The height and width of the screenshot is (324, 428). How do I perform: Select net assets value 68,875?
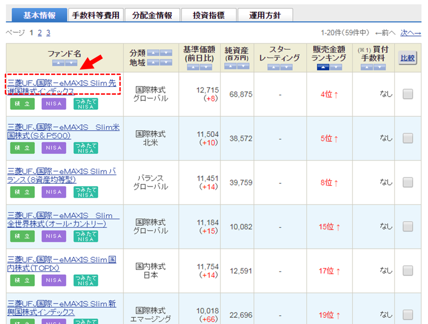241,94
